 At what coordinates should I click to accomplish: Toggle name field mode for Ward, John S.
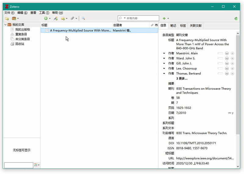[220, 58]
